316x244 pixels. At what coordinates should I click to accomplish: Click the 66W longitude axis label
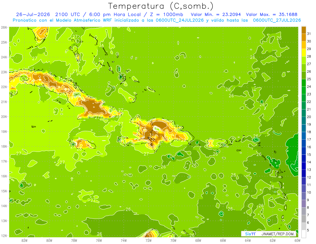point(223,240)
